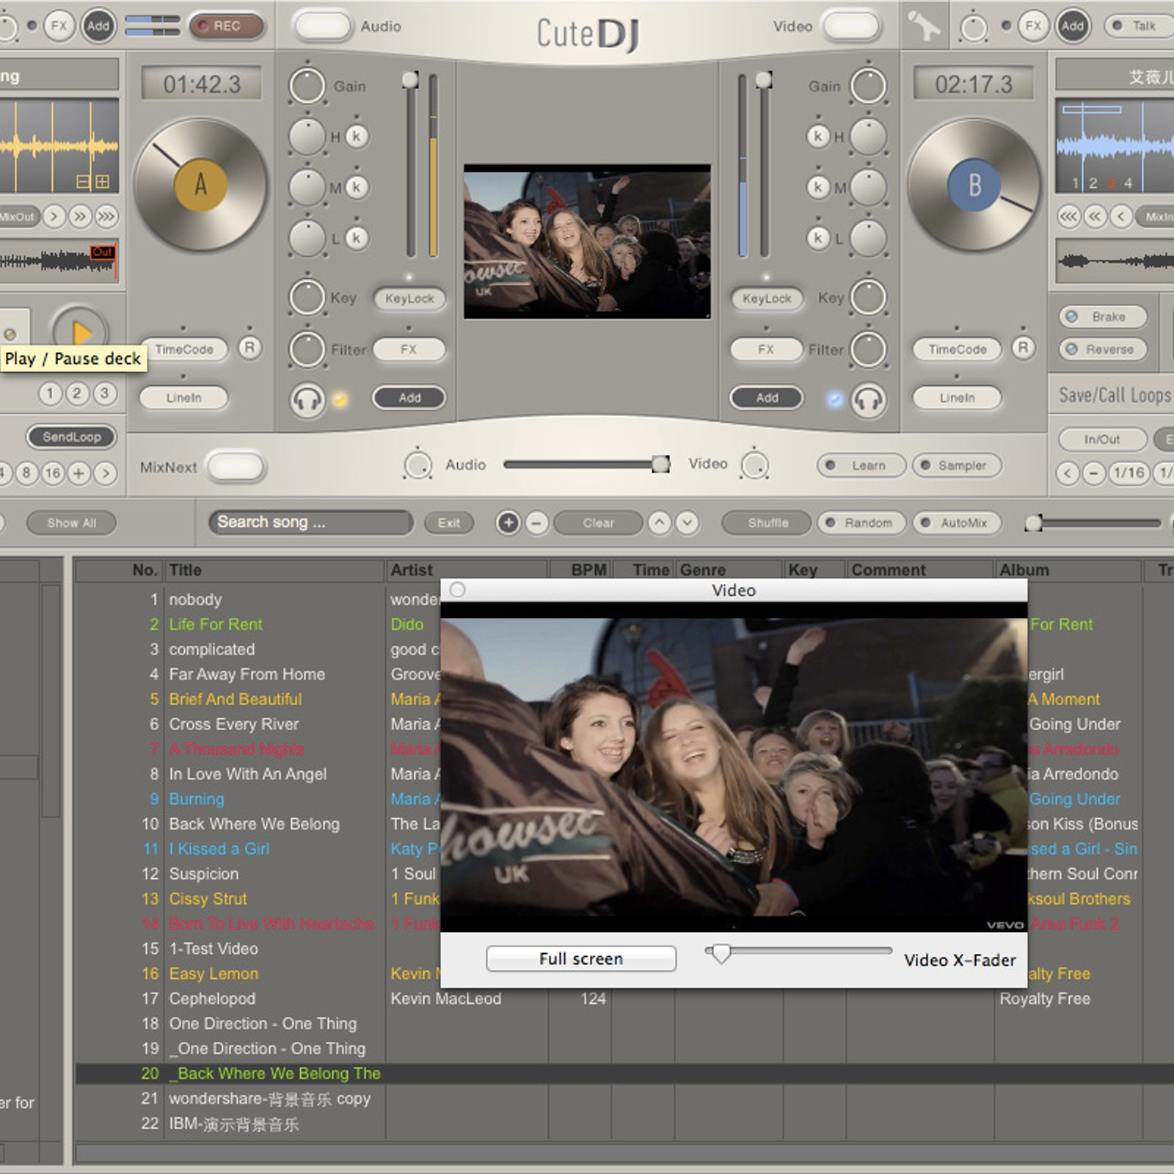Click the Show All button
The height and width of the screenshot is (1174, 1174).
72,523
